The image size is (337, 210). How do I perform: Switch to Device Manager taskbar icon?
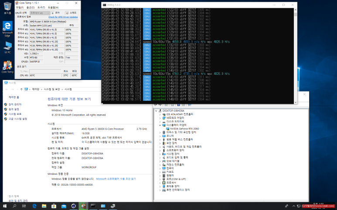[x=113, y=206]
